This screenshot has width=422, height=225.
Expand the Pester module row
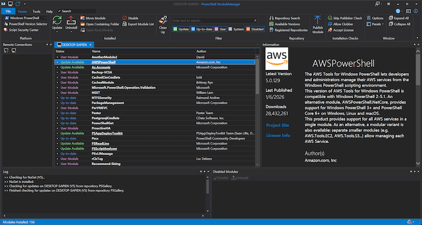pos(57,113)
